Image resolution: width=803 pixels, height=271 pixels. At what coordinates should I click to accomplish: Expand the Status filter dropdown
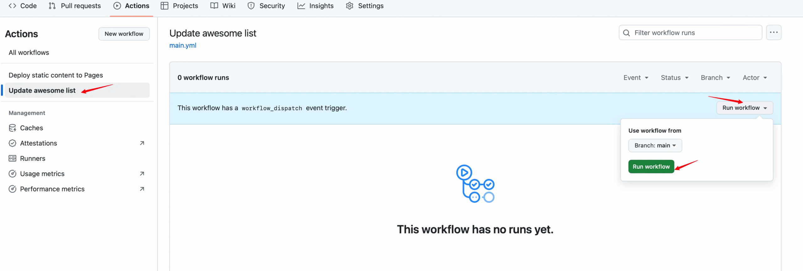point(674,78)
